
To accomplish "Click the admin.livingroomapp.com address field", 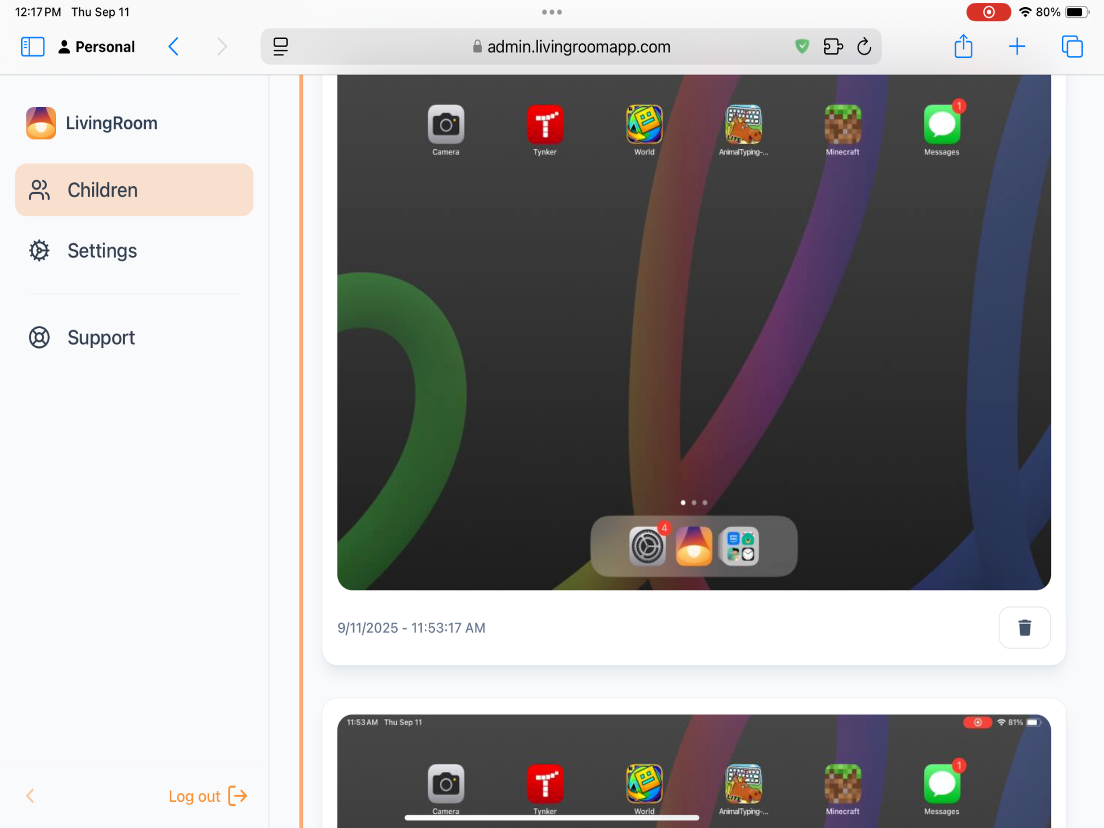I will 571,46.
